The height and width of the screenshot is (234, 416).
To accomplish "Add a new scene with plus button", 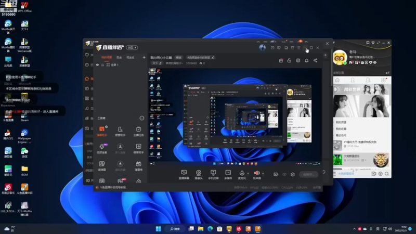I will pos(144,57).
